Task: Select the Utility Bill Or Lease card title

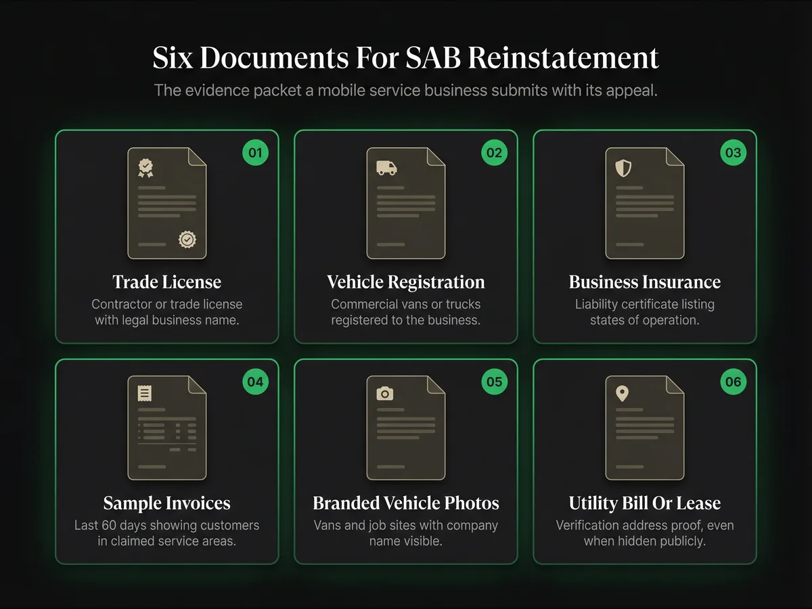Action: tap(644, 503)
